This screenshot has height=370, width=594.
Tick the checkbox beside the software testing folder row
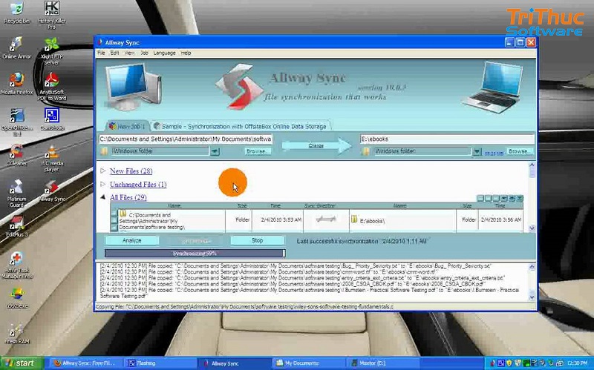pos(114,215)
